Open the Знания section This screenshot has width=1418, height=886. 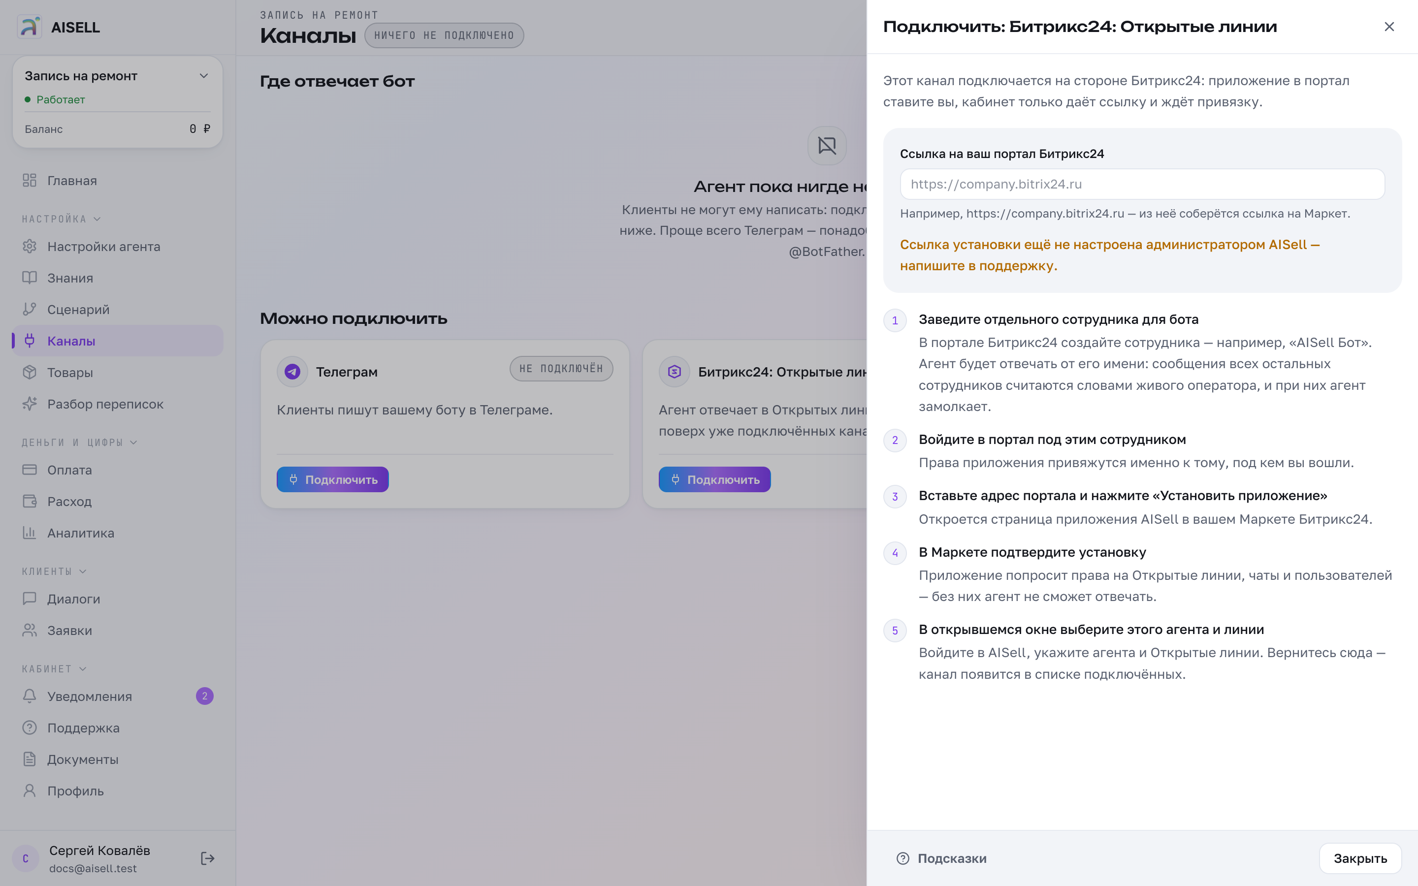[118, 278]
